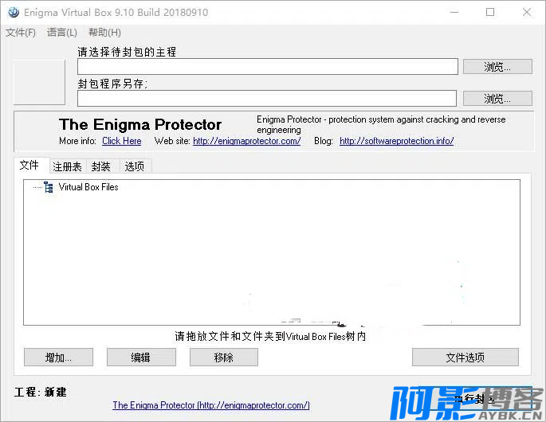The width and height of the screenshot is (546, 422).
Task: Open the 语言(L) menu
Action: (x=62, y=33)
